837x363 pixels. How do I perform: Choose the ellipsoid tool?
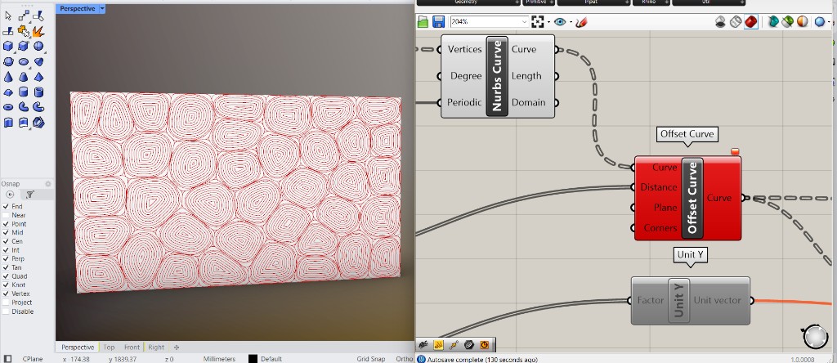click(x=24, y=62)
